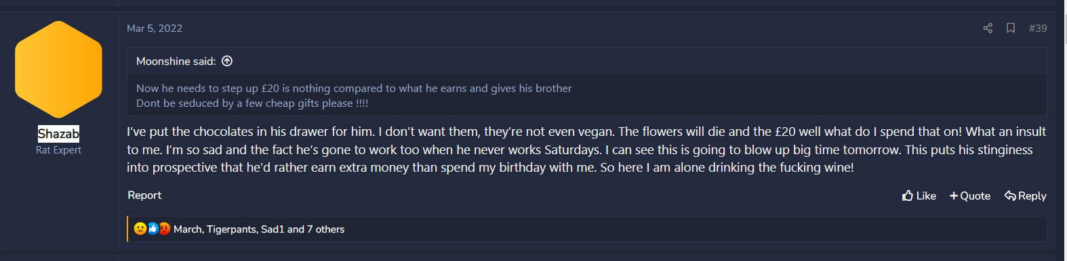Report this post

click(144, 195)
